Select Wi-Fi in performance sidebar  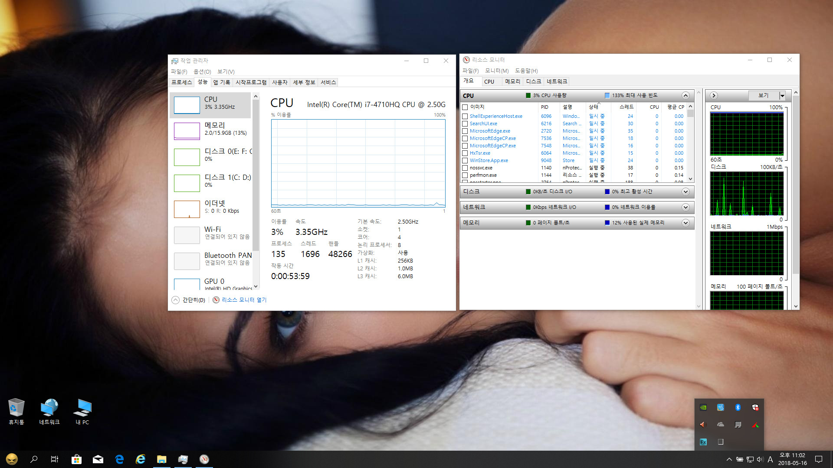210,235
